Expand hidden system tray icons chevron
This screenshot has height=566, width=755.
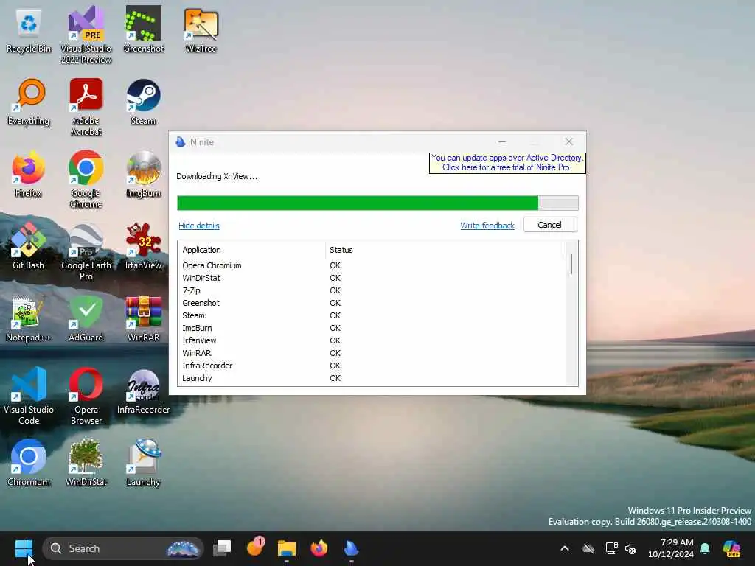565,548
